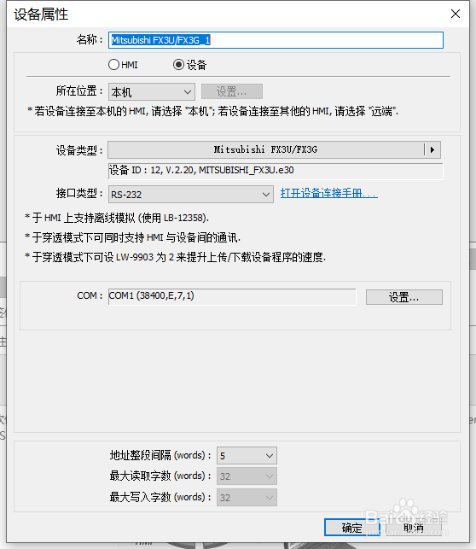The width and height of the screenshot is (476, 549).
Task: Confirm with the 确定 button
Action: point(351,528)
